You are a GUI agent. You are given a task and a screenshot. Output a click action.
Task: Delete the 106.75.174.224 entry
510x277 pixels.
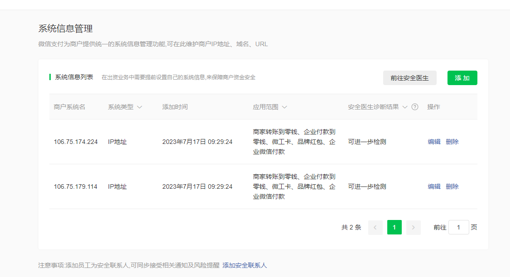[452, 142]
